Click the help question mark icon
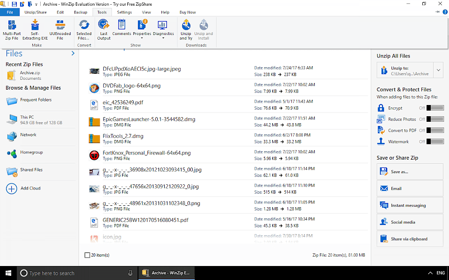The image size is (449, 280). pos(445,12)
